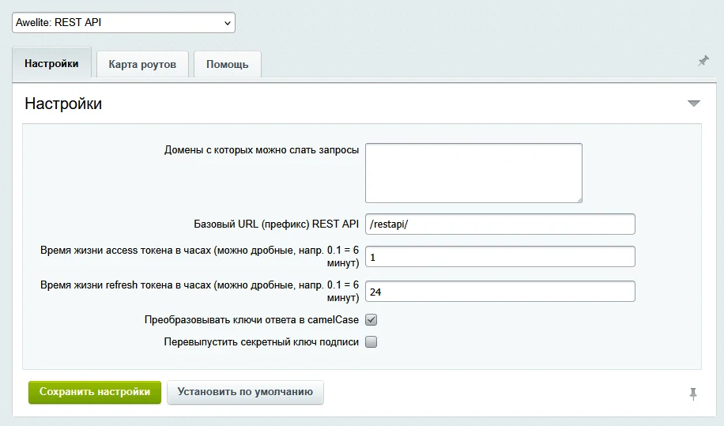
Task: Click the pushpin icon near bottom buttons
Action: [x=693, y=394]
